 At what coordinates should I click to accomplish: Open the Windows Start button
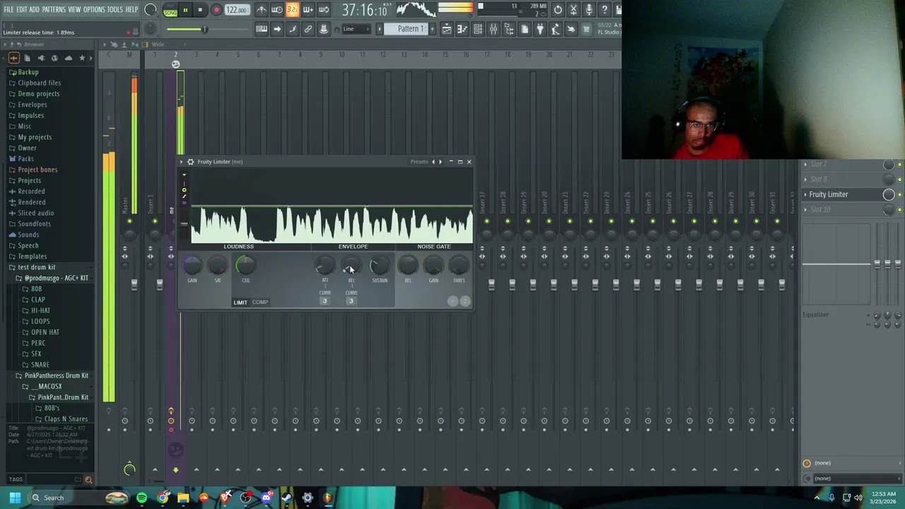pos(14,498)
